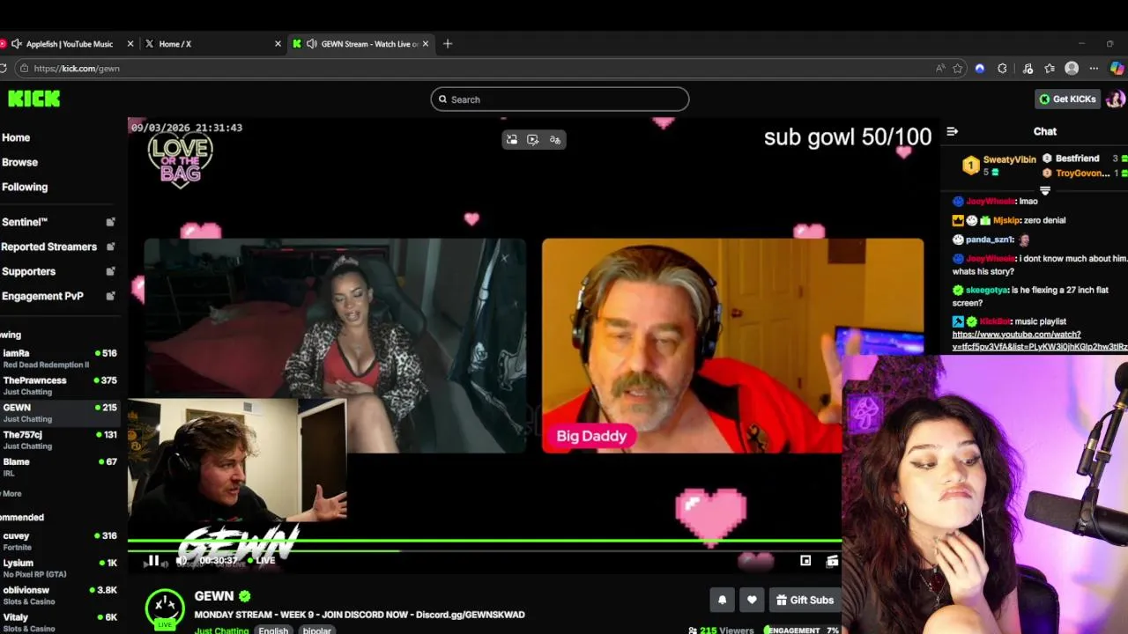Open cuvey's Fortnite stream
Viewport: 1128px width, 634px height.
[60, 542]
